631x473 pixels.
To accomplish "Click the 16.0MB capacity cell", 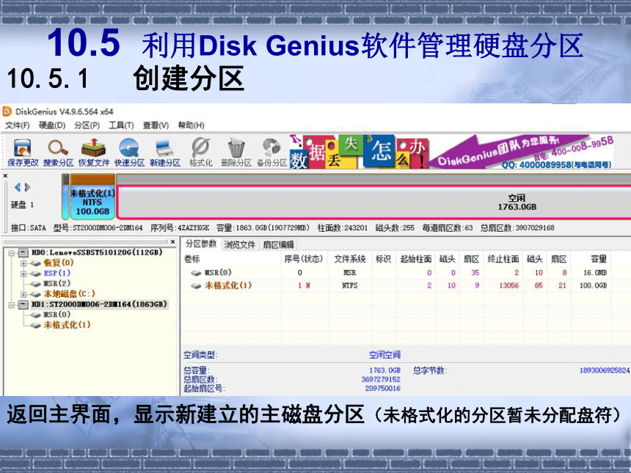I will (x=595, y=273).
